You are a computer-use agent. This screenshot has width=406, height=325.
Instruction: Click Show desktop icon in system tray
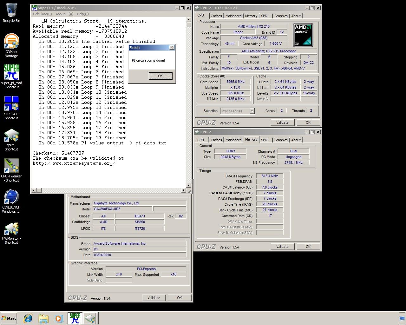[402, 318]
